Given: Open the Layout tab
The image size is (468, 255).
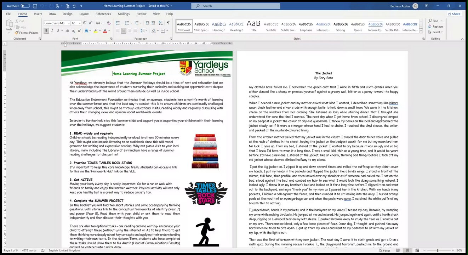Looking at the screenshot, I should 84,14.
